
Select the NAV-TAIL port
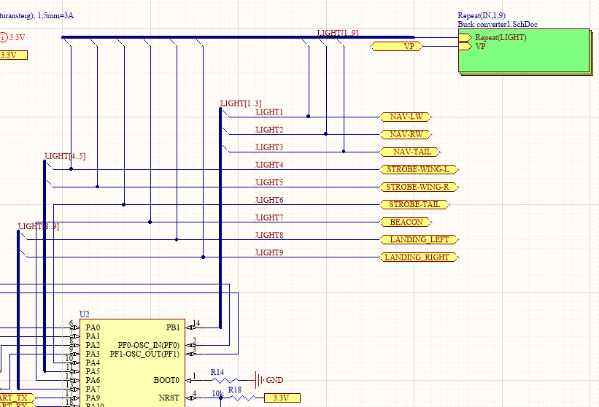[410, 152]
